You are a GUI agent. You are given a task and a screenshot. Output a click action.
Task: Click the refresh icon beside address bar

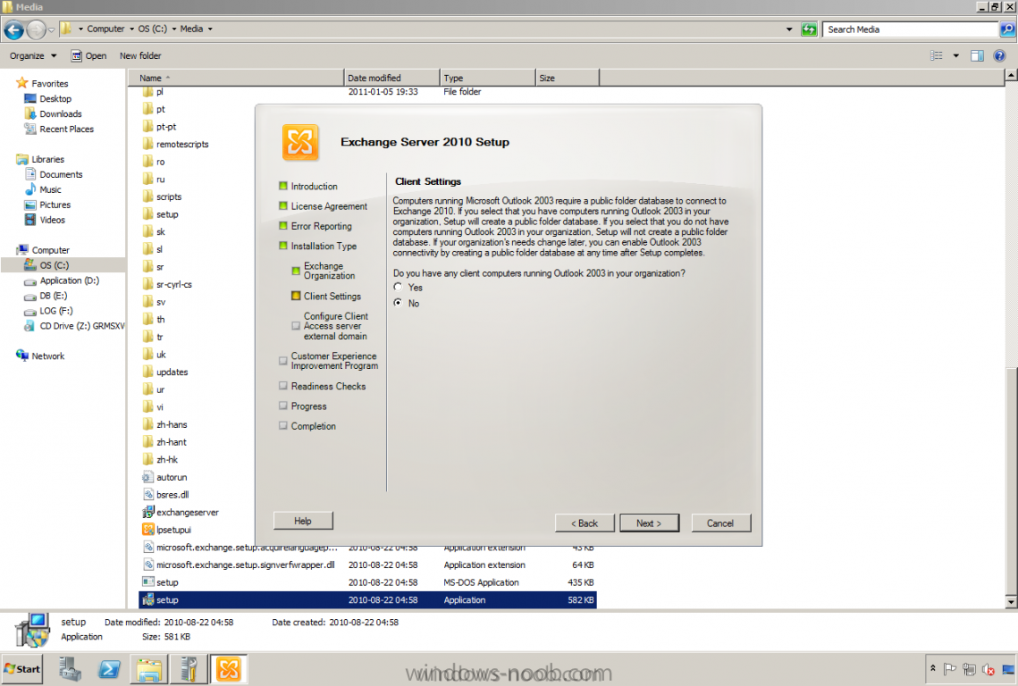click(809, 29)
